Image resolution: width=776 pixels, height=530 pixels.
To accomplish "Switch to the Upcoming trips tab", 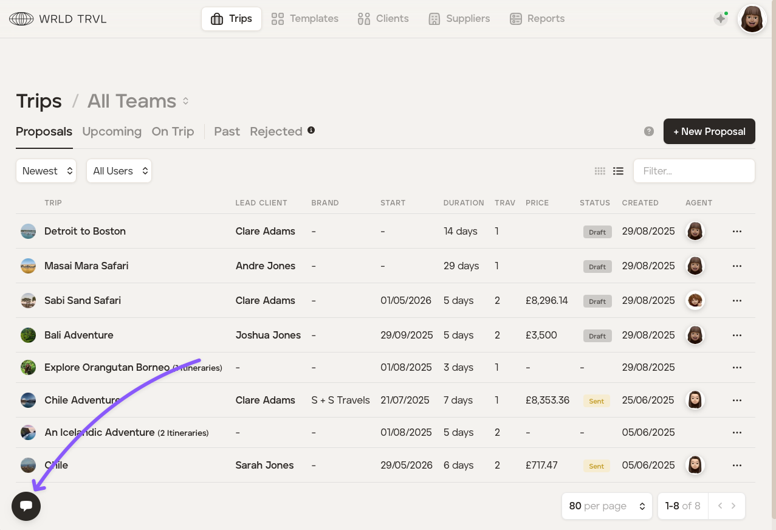I will (x=112, y=131).
